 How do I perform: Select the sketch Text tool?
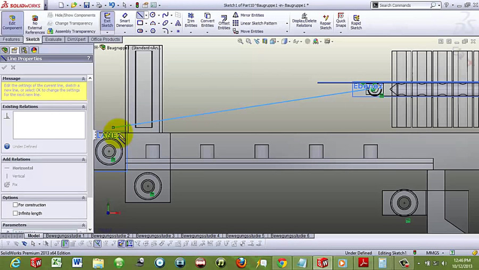coord(178,23)
